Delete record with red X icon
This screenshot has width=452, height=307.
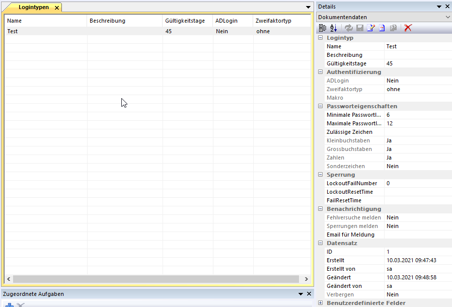pyautogui.click(x=408, y=28)
